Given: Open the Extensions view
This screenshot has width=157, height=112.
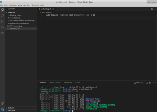Looking at the screenshot, I should [2, 34].
